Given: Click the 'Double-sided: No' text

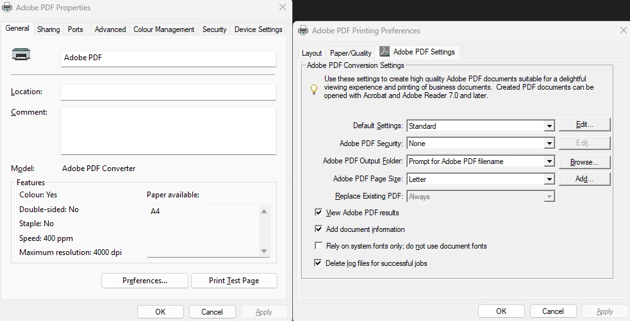Looking at the screenshot, I should tap(49, 210).
